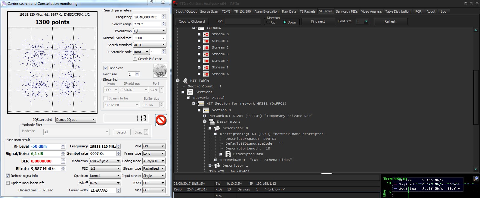Click the Copy to Clipboard button

[192, 21]
